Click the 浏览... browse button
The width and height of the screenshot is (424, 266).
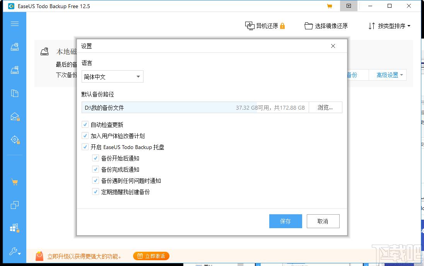coord(325,107)
